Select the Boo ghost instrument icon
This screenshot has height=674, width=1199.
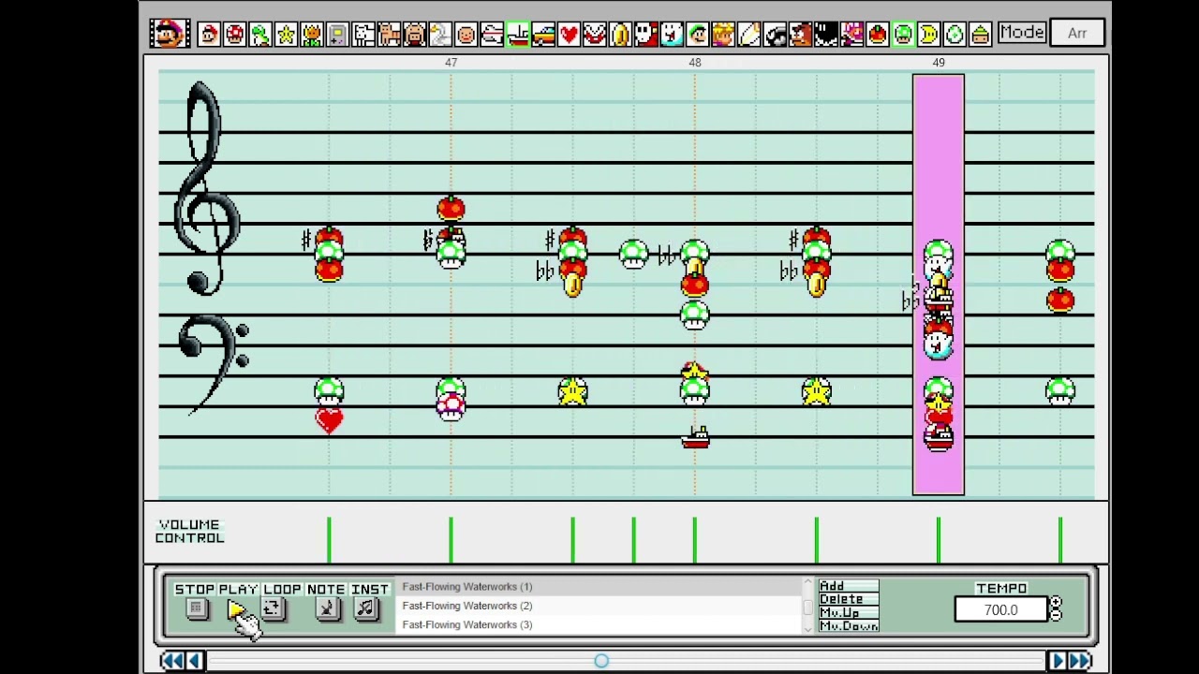click(x=672, y=35)
